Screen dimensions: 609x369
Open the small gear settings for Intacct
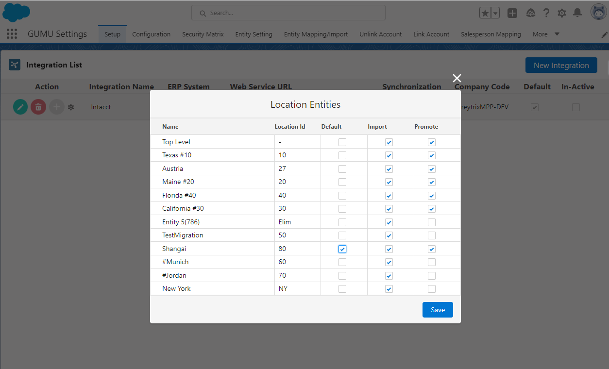(71, 107)
